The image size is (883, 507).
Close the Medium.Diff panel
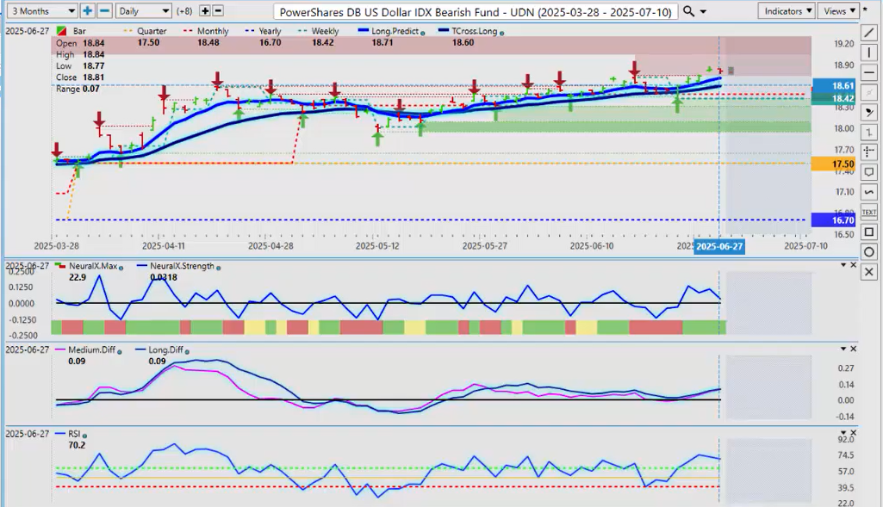click(854, 349)
